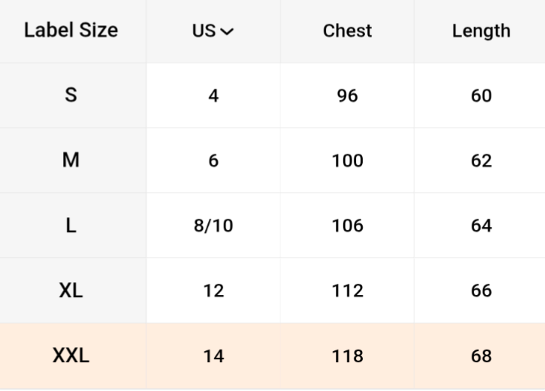The width and height of the screenshot is (545, 391).
Task: Click US size 14 cell
Action: (x=213, y=356)
